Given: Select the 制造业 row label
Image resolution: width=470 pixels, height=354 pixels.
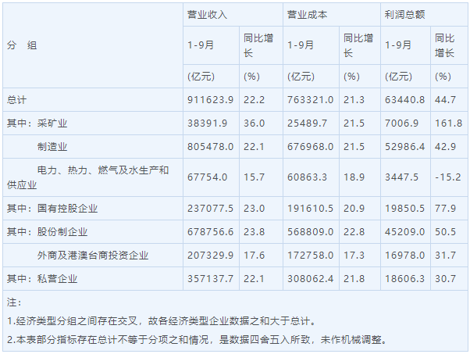Looking at the screenshot, I should click(x=52, y=146).
